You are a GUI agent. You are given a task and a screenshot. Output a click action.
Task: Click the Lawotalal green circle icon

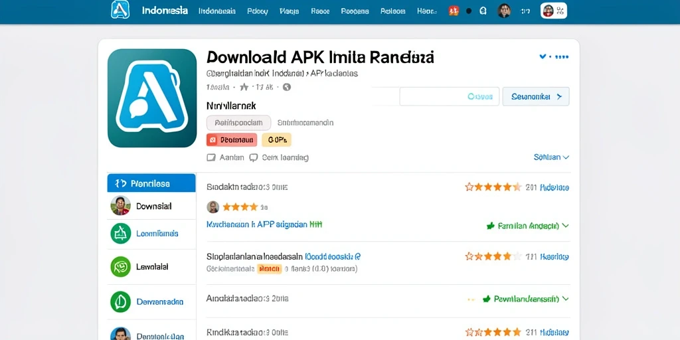tap(120, 267)
